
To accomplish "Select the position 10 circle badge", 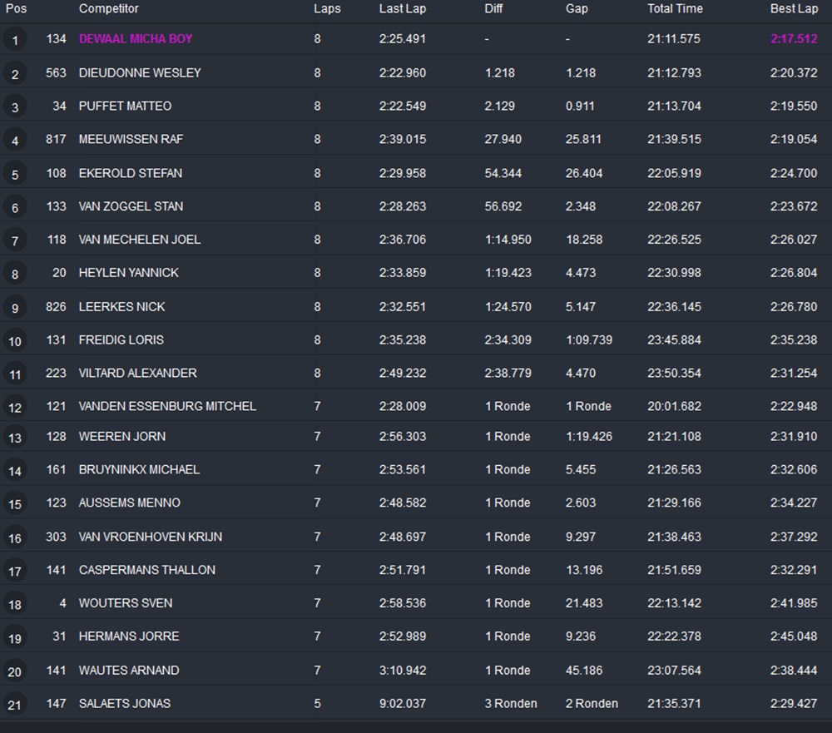I will tap(15, 341).
